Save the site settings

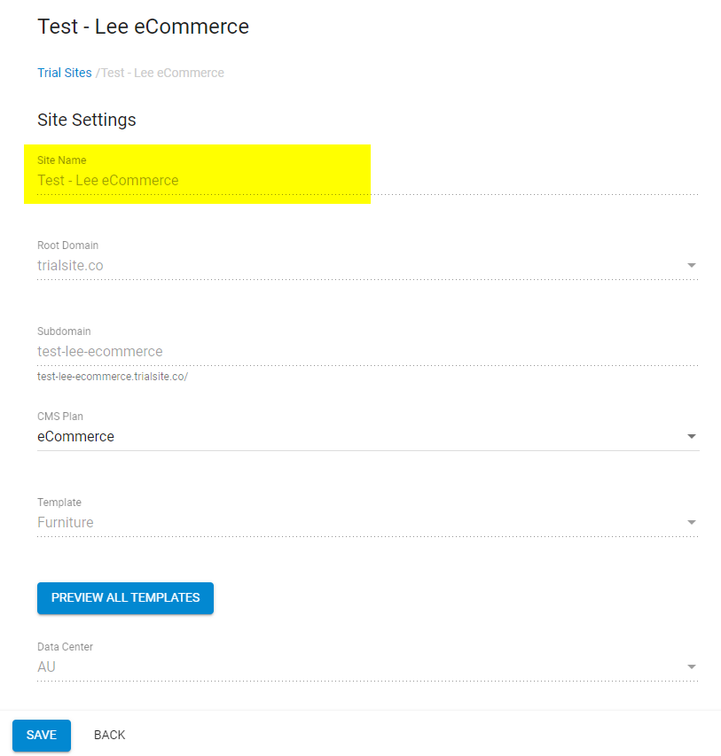(x=42, y=735)
